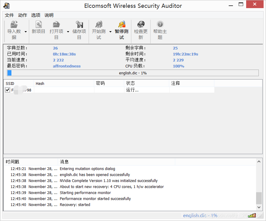Click the Help Topics (帮助主题) icon

pos(160,25)
